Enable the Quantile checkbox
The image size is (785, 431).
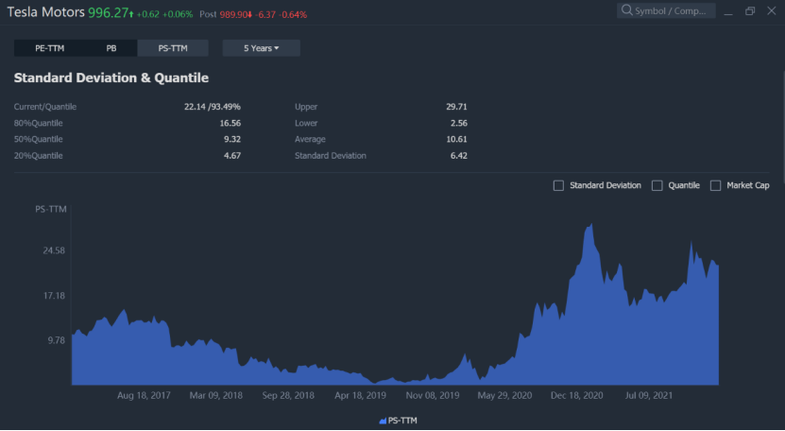click(657, 185)
